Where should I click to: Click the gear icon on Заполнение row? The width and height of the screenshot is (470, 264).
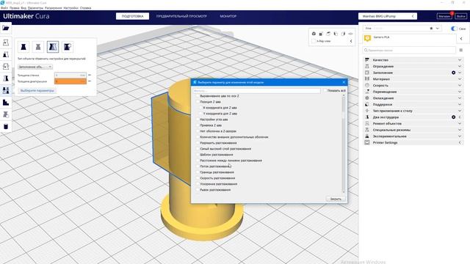tap(454, 73)
